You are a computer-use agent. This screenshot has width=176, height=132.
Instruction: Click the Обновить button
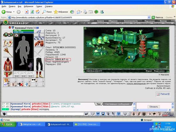point(153,107)
